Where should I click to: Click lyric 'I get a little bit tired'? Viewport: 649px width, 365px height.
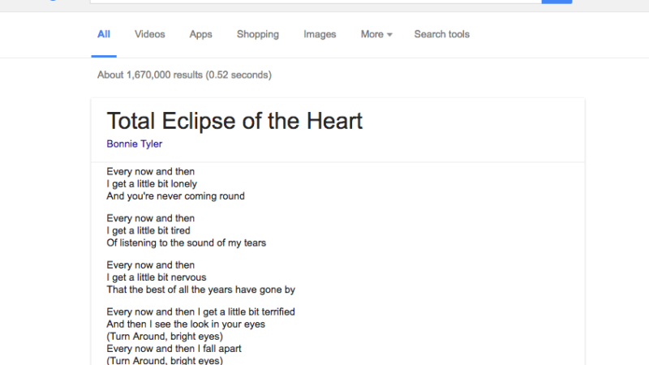148,230
